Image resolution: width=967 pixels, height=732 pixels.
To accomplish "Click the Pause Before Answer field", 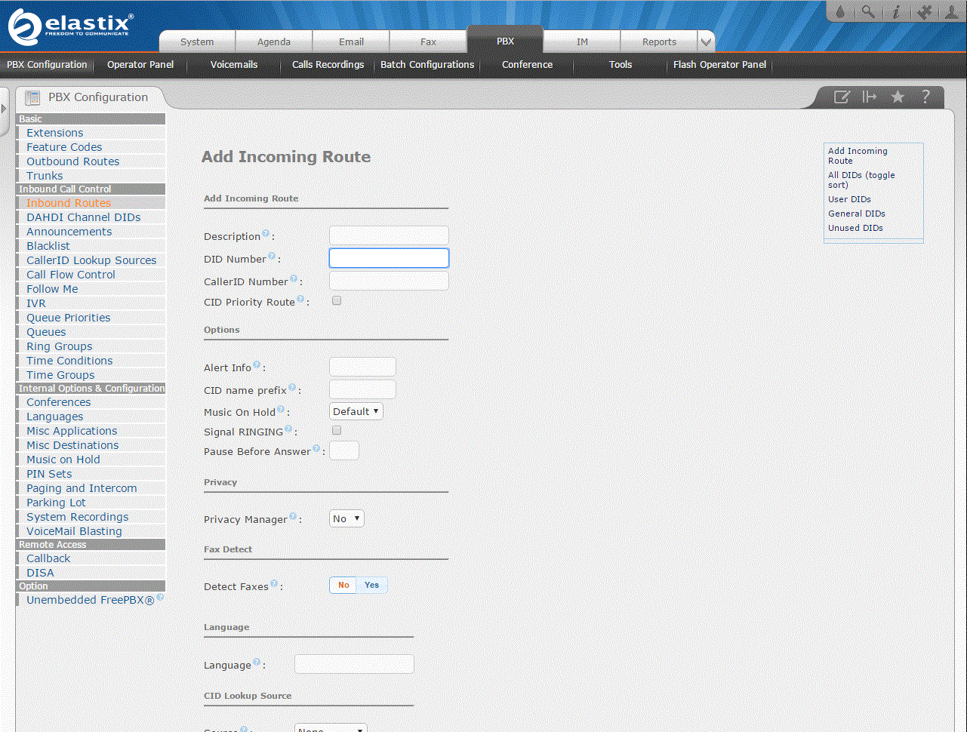I will (344, 451).
